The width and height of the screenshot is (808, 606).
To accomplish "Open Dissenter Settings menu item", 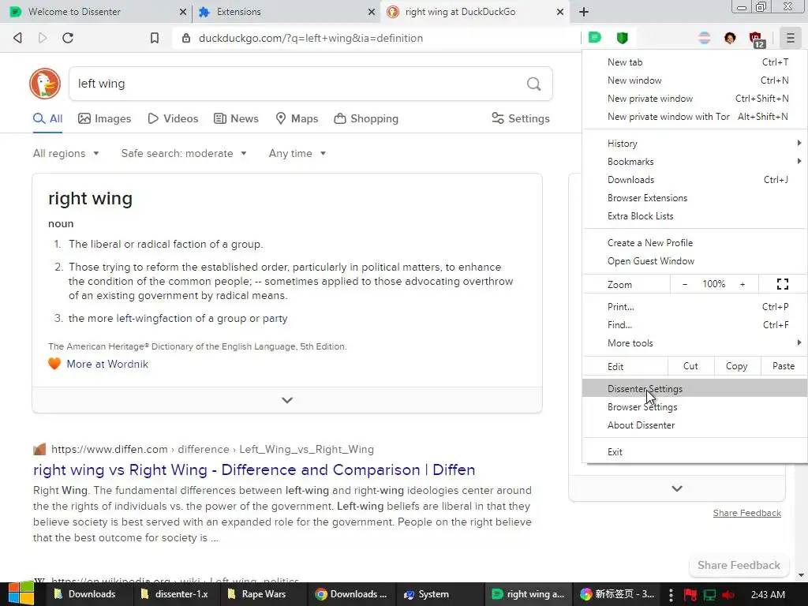I will [x=694, y=389].
